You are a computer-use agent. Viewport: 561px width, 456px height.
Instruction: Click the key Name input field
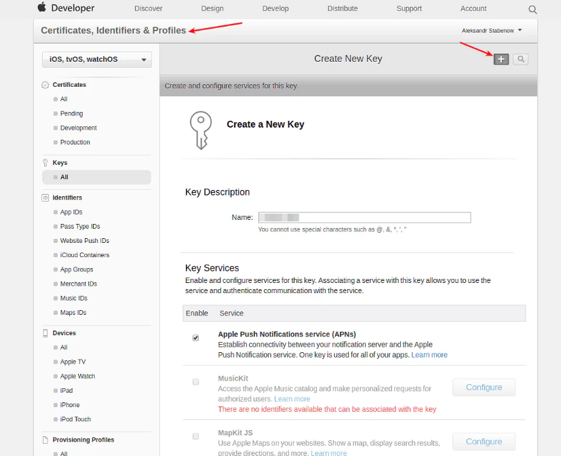[x=364, y=218]
